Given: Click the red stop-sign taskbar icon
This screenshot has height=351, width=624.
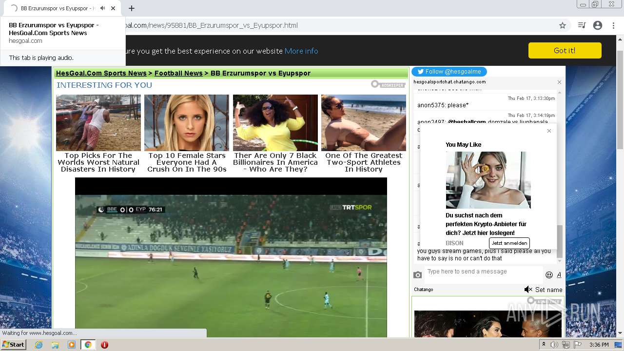Looking at the screenshot, I should click(x=104, y=345).
